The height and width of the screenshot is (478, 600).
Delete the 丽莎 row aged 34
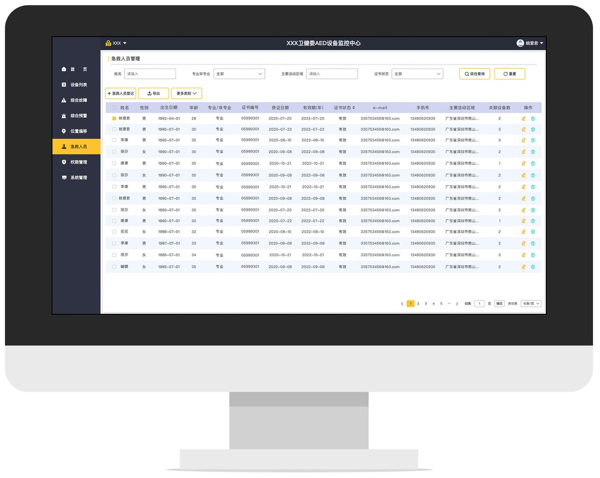pos(533,255)
